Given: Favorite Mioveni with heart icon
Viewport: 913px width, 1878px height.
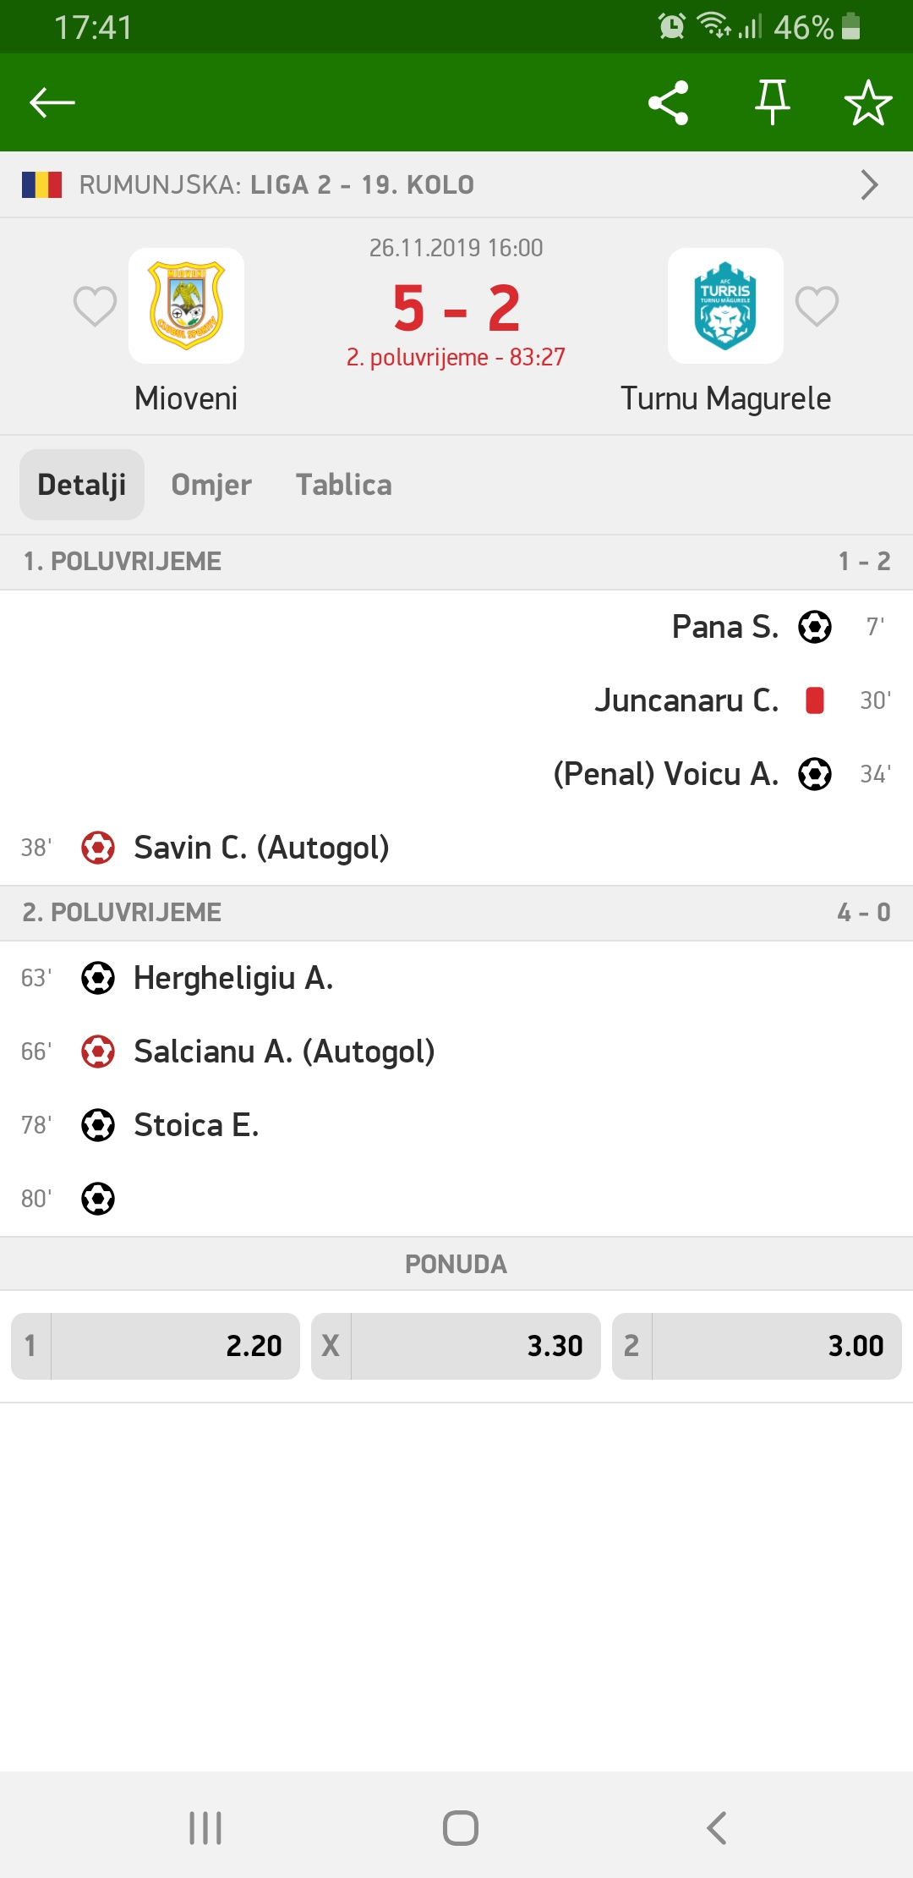Looking at the screenshot, I should (95, 306).
